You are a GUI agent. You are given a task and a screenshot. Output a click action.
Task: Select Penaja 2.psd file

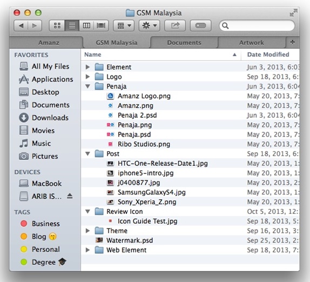[132, 115]
